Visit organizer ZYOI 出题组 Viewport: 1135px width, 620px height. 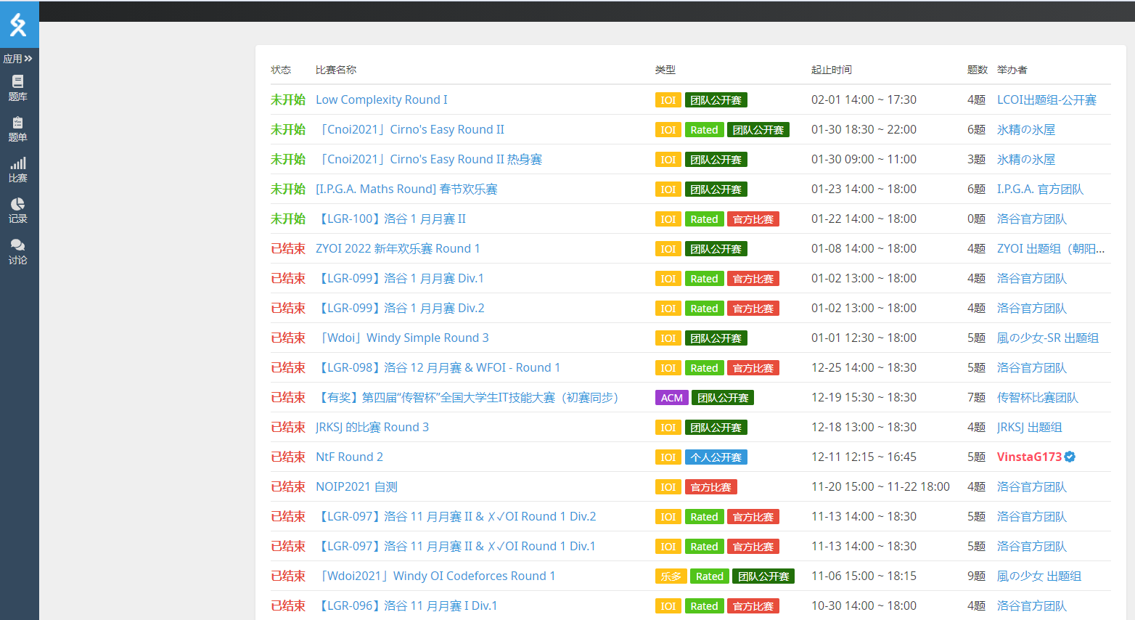1051,248
